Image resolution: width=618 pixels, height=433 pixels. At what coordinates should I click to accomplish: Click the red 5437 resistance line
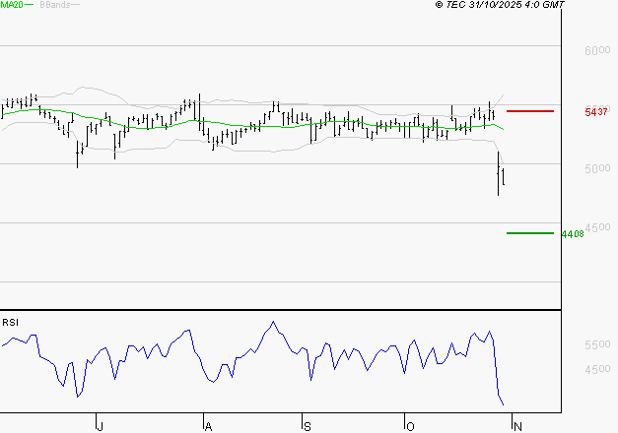[x=529, y=111]
